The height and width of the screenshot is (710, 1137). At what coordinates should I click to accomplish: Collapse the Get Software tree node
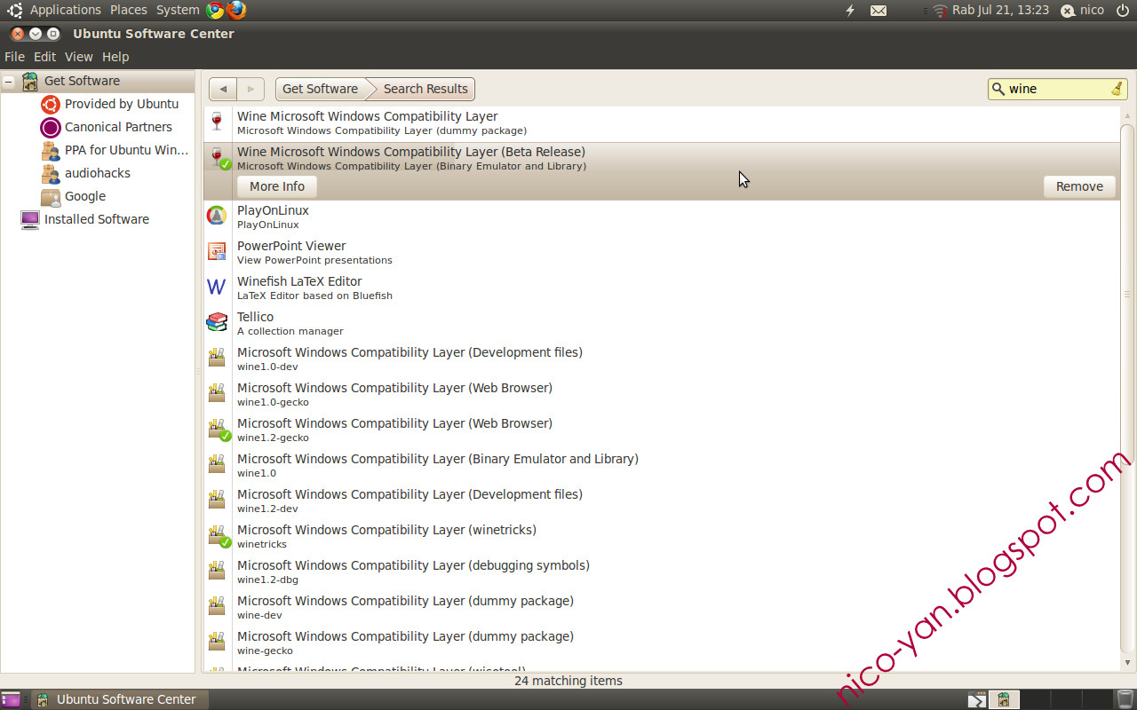8,81
